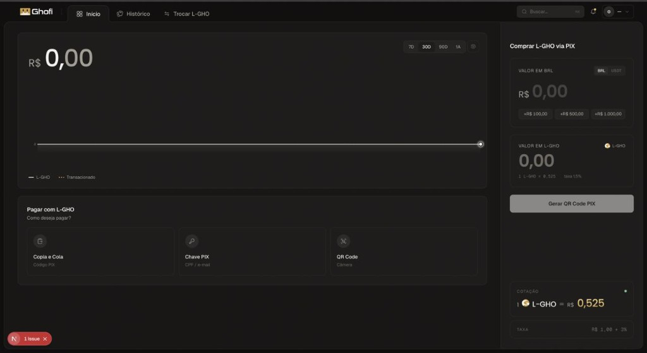Click the R$ 0,00 balance total
Viewport: 647px width, 353px height.
pyautogui.click(x=61, y=59)
